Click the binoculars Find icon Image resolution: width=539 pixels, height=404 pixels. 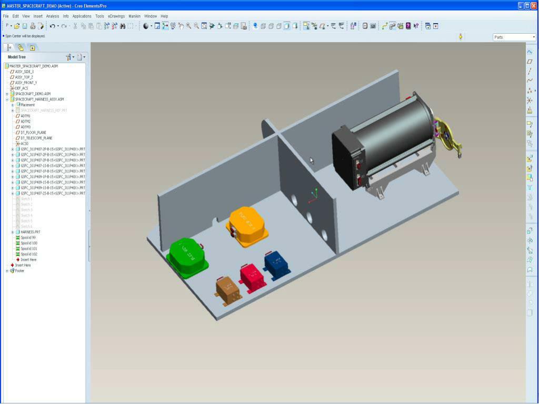pyautogui.click(x=123, y=26)
